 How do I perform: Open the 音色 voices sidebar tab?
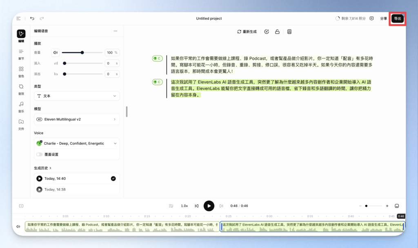21,72
